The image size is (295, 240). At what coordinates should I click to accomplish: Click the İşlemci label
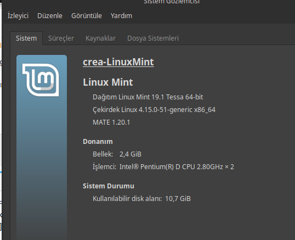tap(104, 167)
